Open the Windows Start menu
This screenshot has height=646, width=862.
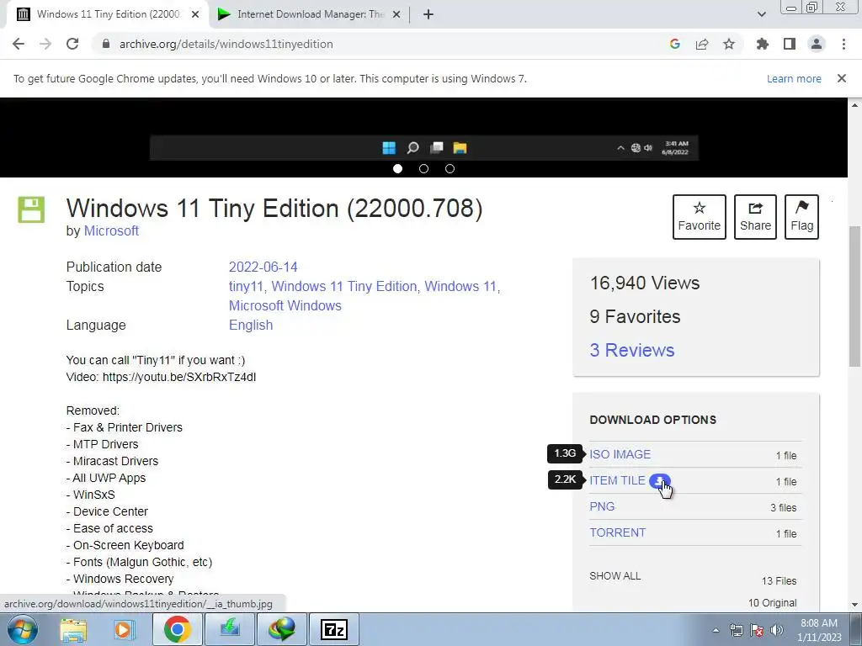[x=23, y=629]
